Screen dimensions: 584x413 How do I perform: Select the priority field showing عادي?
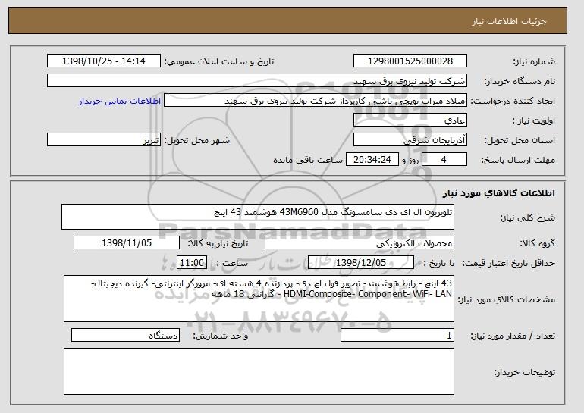coord(410,120)
